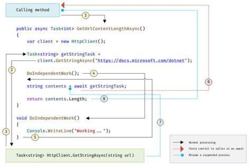The width and height of the screenshot is (251, 167).
Task: Open the https://docs.microsoft.com/dotnet link
Action: pyautogui.click(x=141, y=61)
